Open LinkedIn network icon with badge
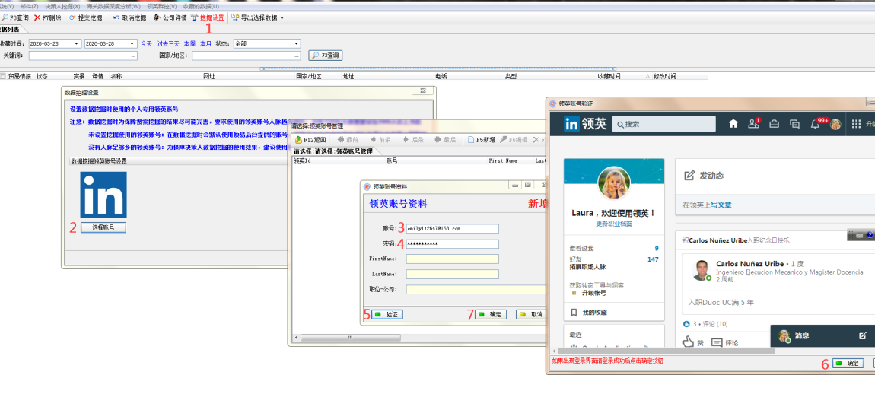The image size is (875, 413). tap(754, 124)
